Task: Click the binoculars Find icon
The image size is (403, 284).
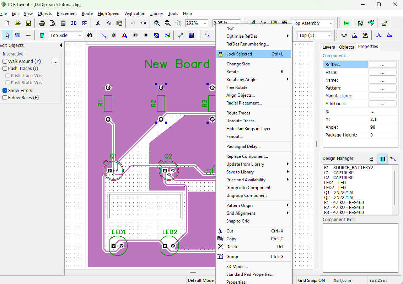Action: click(x=90, y=35)
